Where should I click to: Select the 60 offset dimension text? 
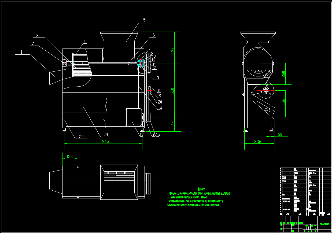280,135
